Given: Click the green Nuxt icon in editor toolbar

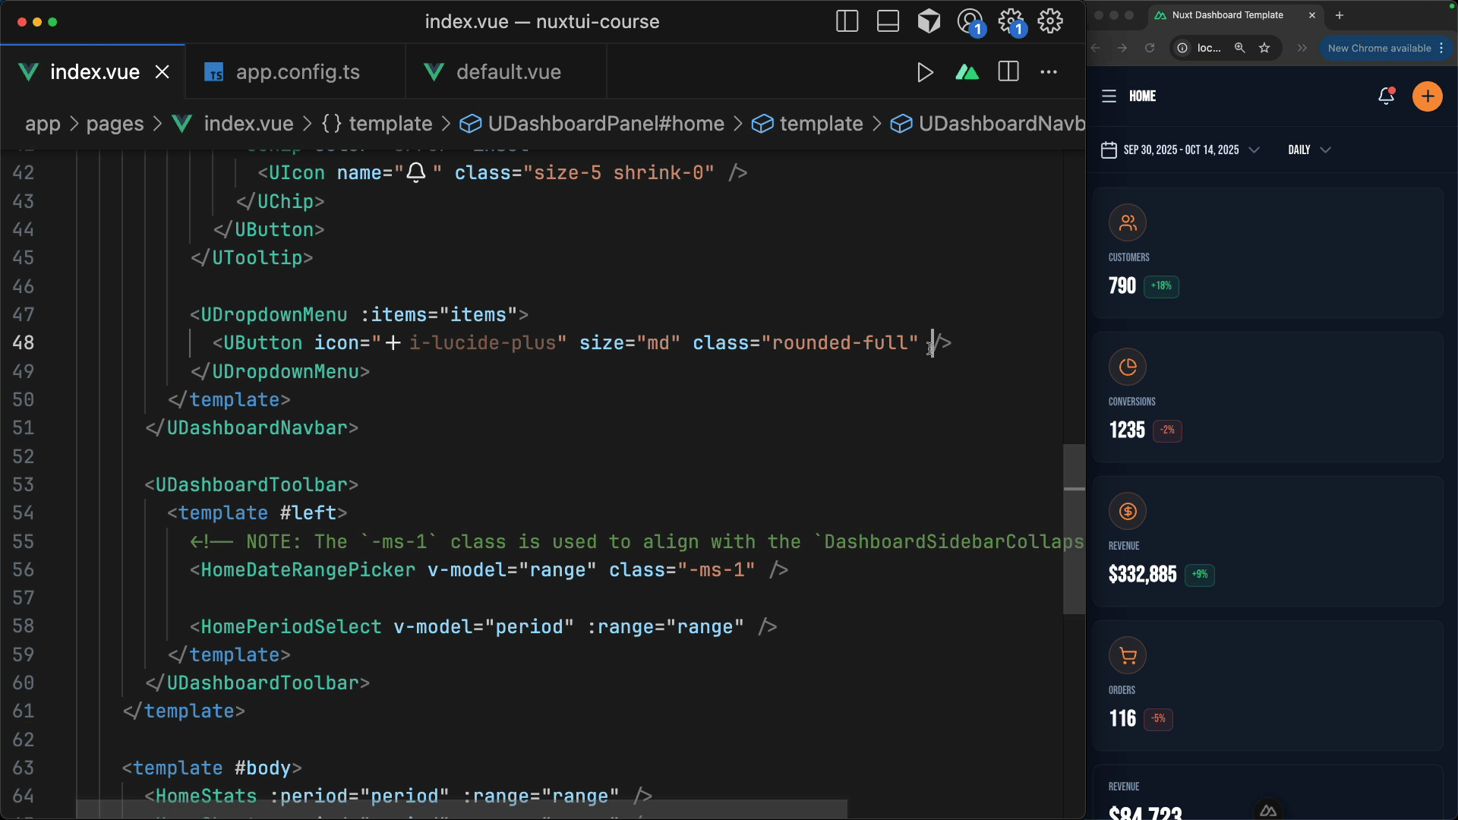Looking at the screenshot, I should point(967,73).
